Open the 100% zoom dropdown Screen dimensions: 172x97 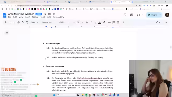click(x=34, y=22)
